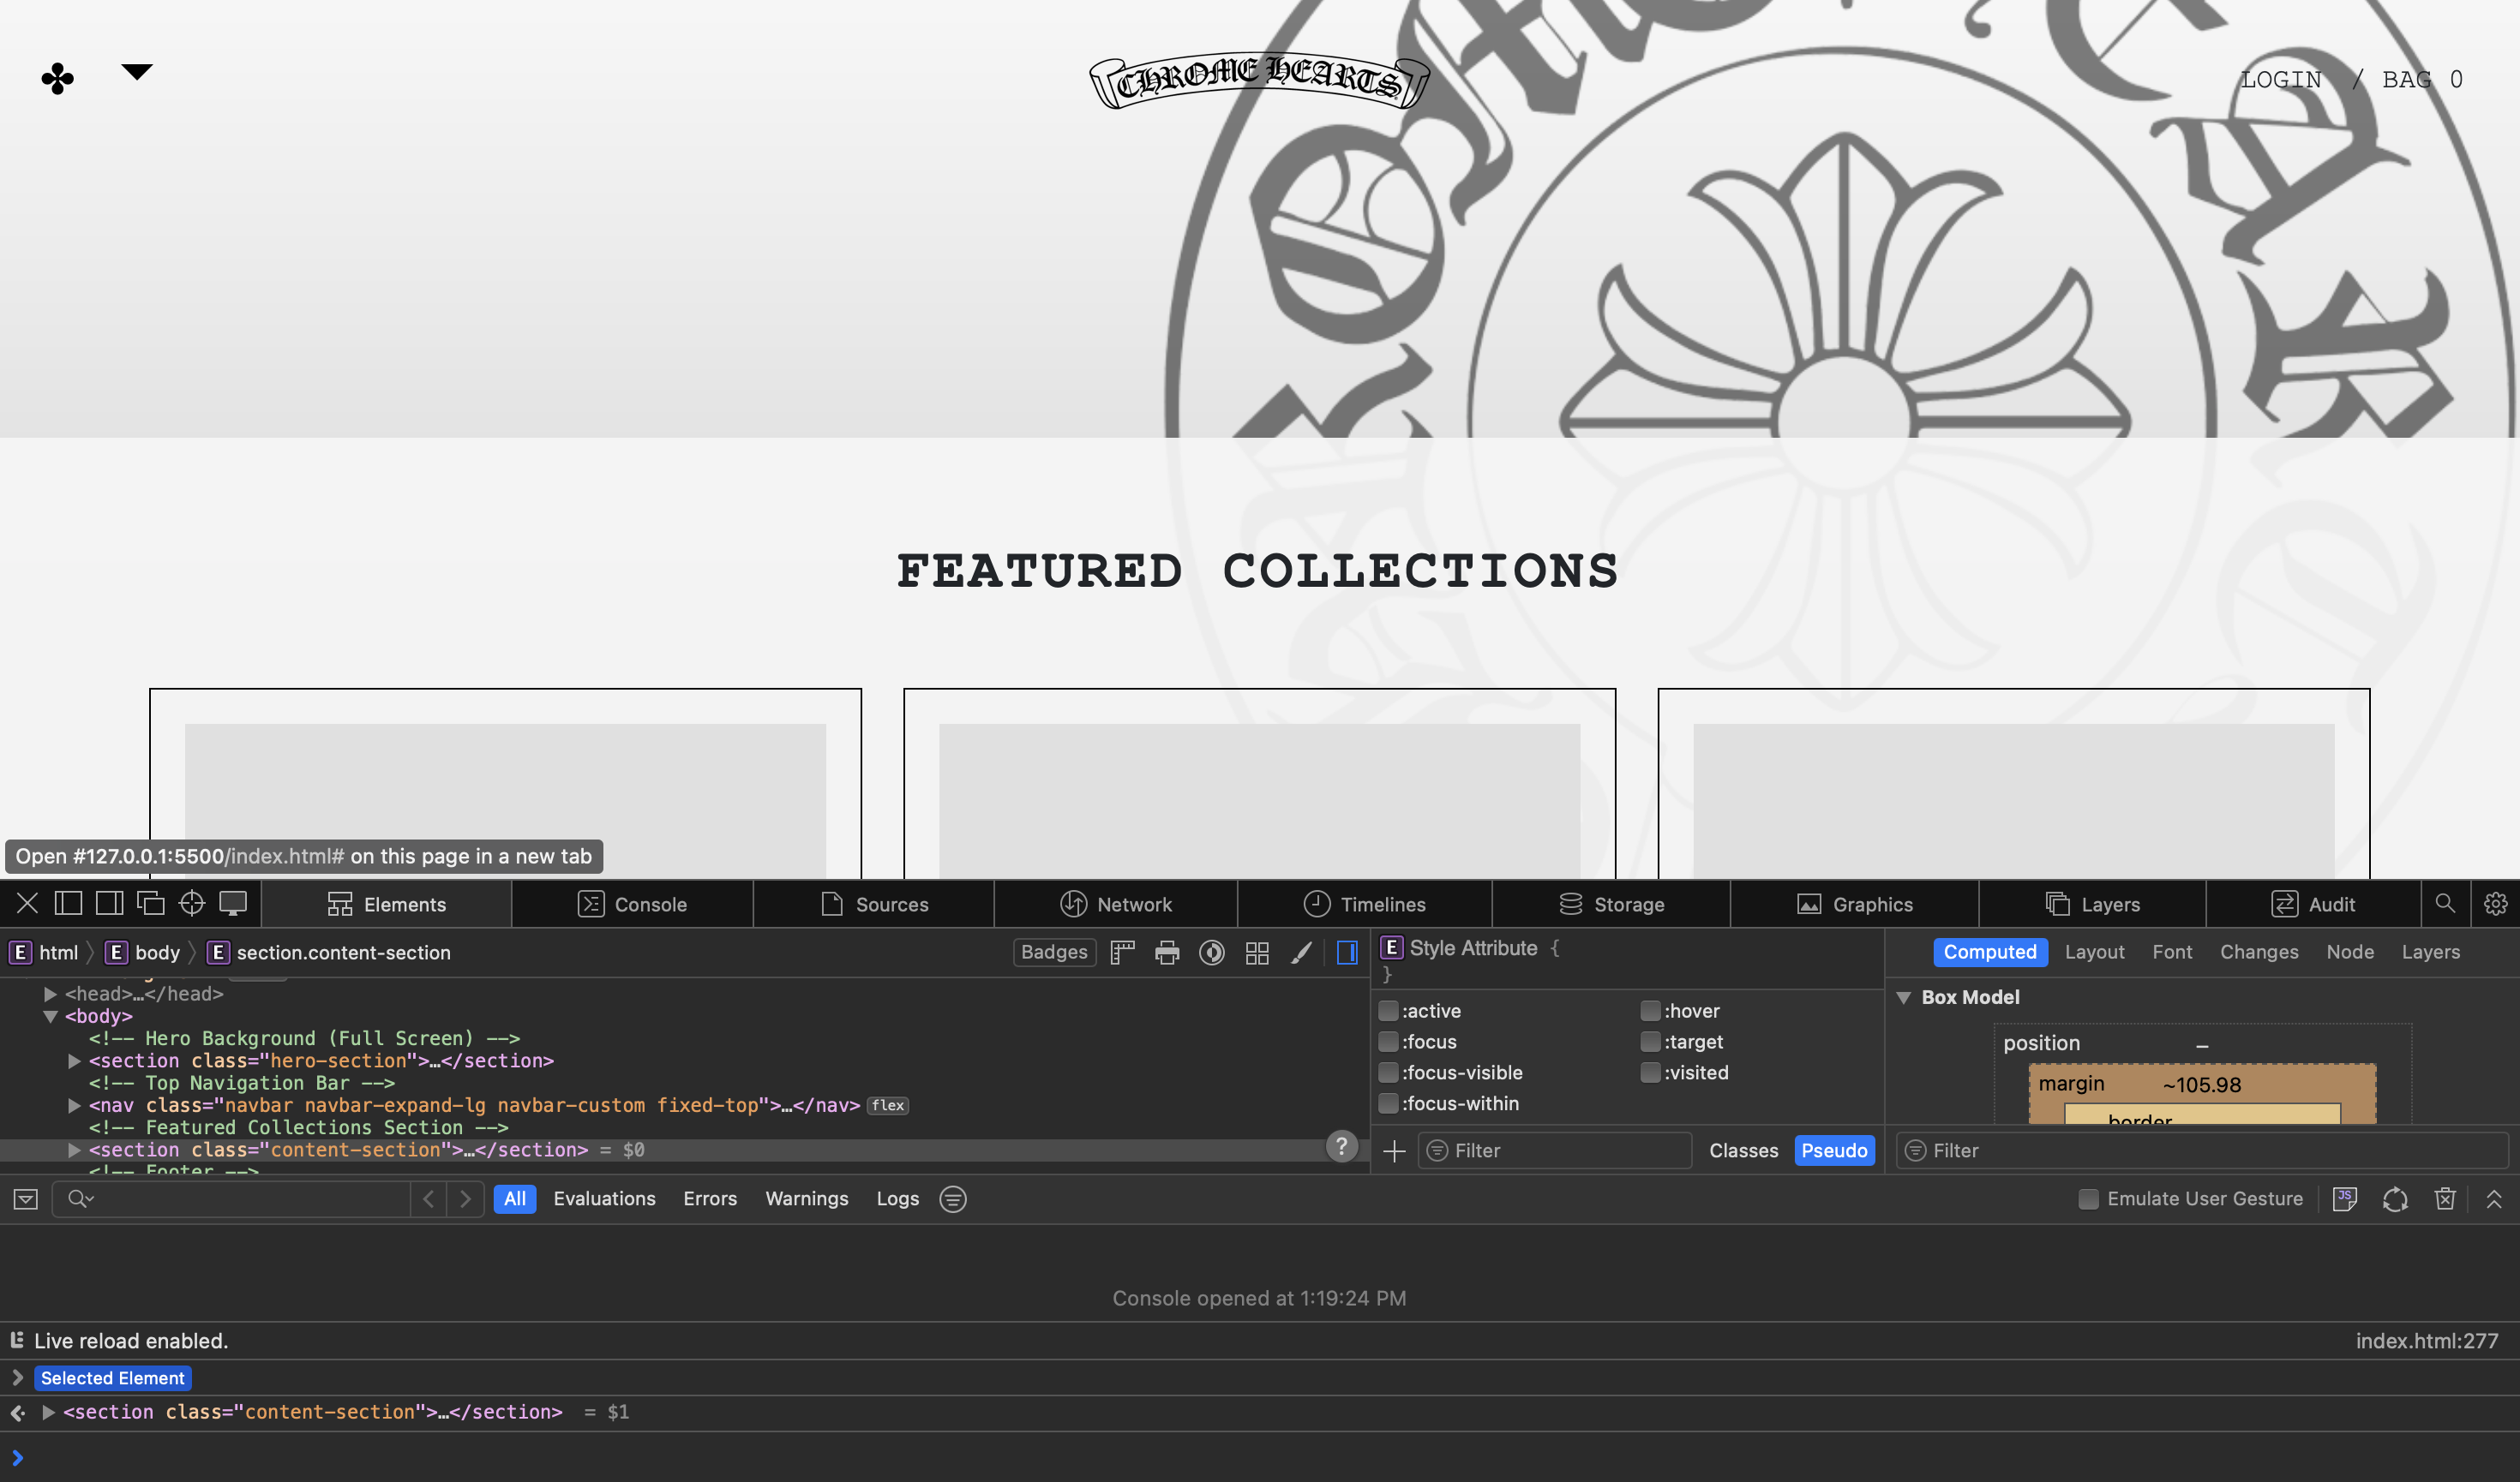
Task: Collapse the body element tree node
Action: [x=50, y=1016]
